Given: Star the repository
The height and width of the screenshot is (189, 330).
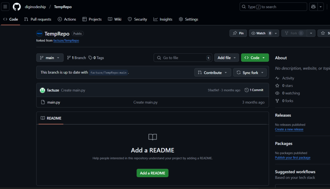Looking at the screenshot, I should (x=324, y=33).
